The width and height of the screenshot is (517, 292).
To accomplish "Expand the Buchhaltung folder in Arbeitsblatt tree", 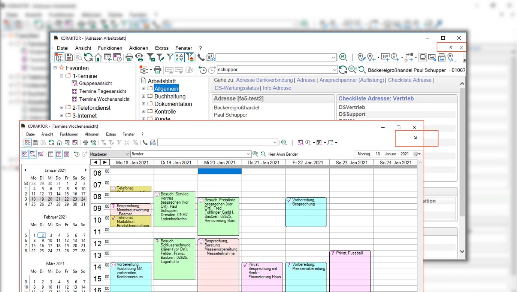I will point(143,96).
